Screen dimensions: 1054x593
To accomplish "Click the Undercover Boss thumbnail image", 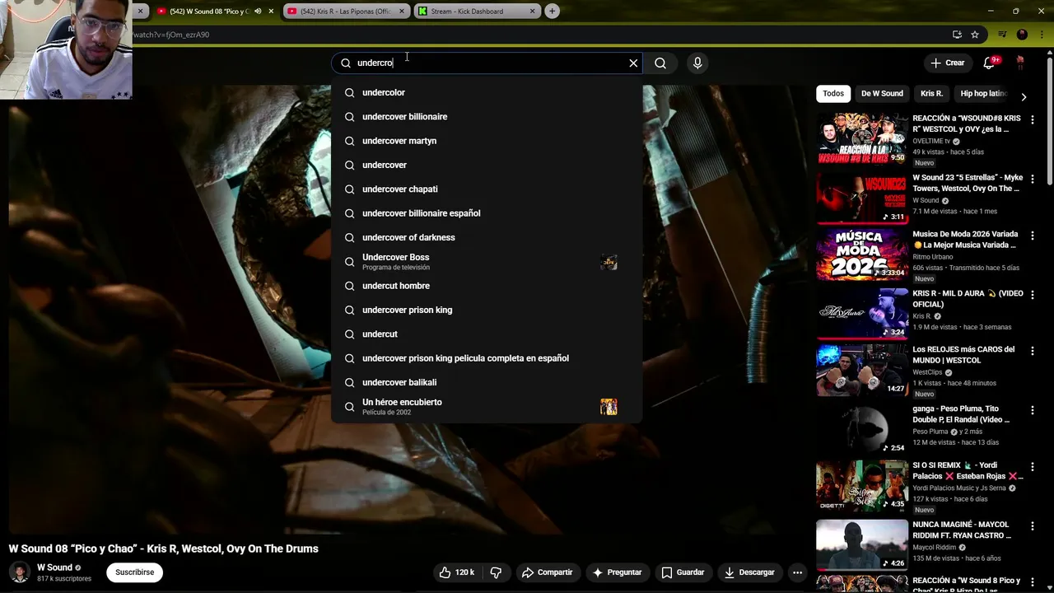I will (x=609, y=263).
